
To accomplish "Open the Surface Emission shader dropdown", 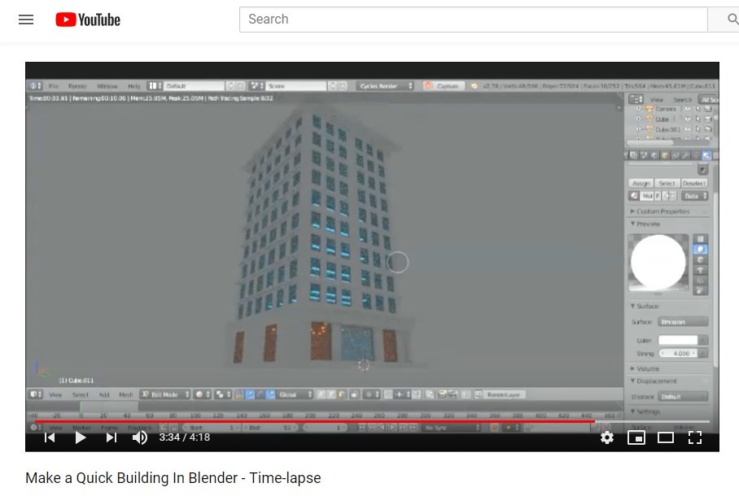I will [682, 321].
